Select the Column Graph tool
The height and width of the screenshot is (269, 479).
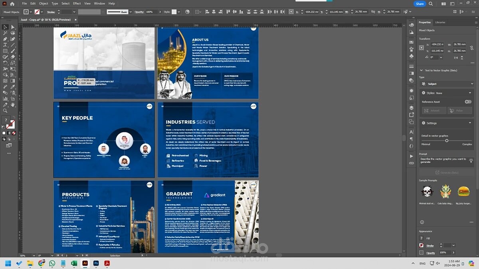click(x=5, y=98)
